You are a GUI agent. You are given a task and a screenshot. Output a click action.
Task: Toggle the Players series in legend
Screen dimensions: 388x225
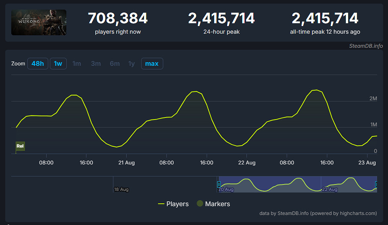click(173, 204)
